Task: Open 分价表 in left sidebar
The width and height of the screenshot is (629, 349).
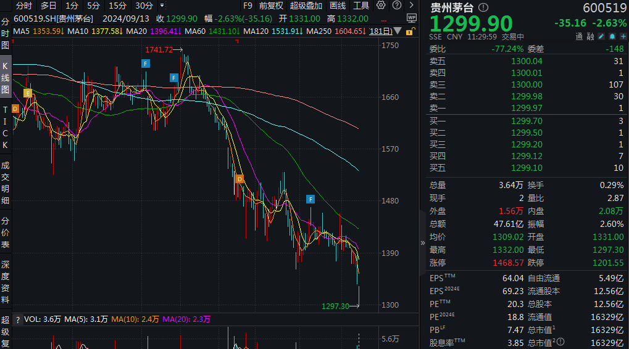Action: coord(5,232)
